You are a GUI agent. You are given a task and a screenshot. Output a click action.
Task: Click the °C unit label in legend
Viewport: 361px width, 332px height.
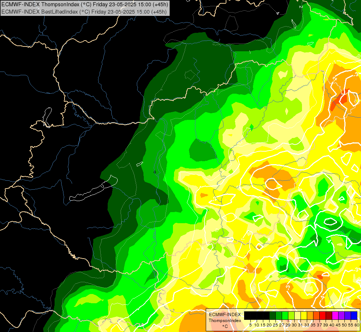[225, 326]
